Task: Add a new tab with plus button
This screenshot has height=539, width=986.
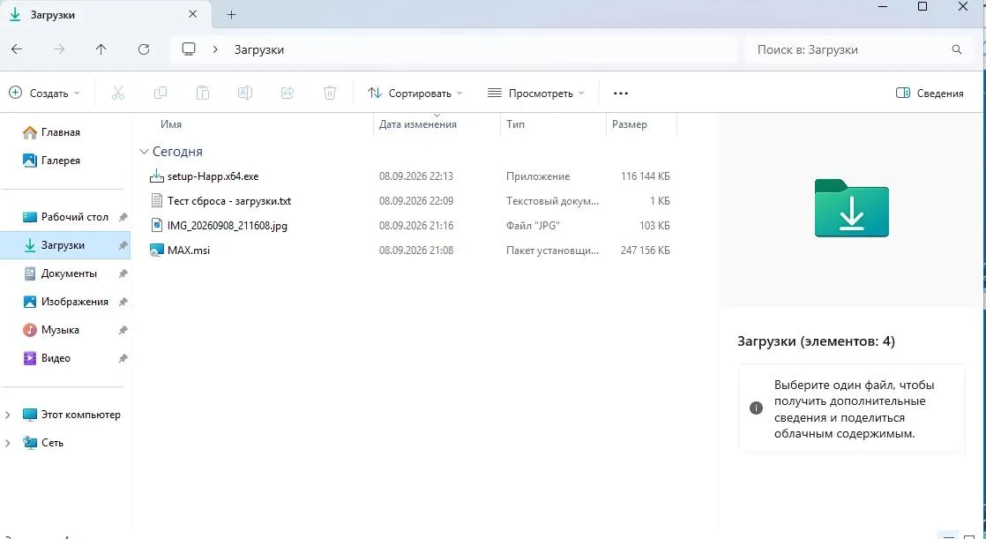Action: 231,14
